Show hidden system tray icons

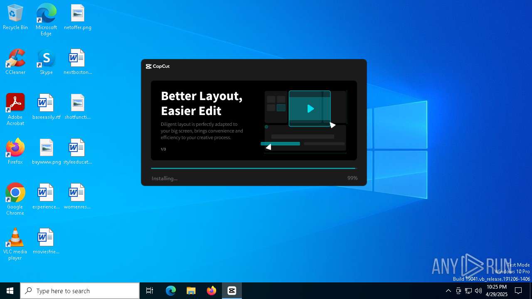click(448, 291)
